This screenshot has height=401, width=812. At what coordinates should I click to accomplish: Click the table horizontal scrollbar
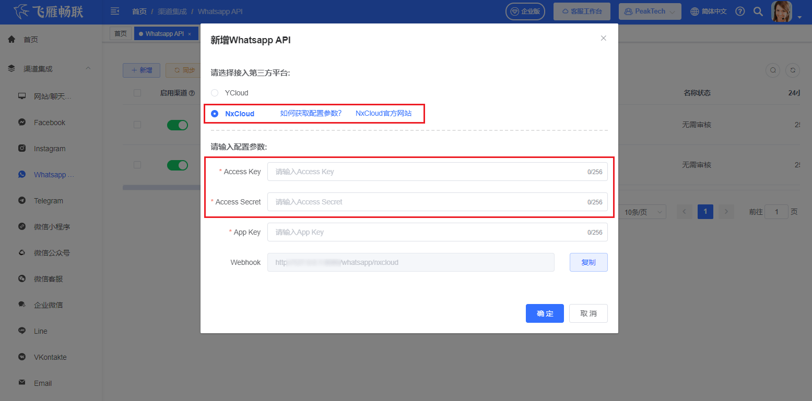click(162, 187)
